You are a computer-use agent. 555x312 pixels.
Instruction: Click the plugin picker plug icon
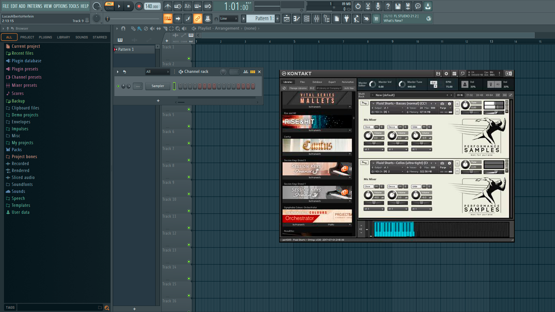click(x=347, y=19)
